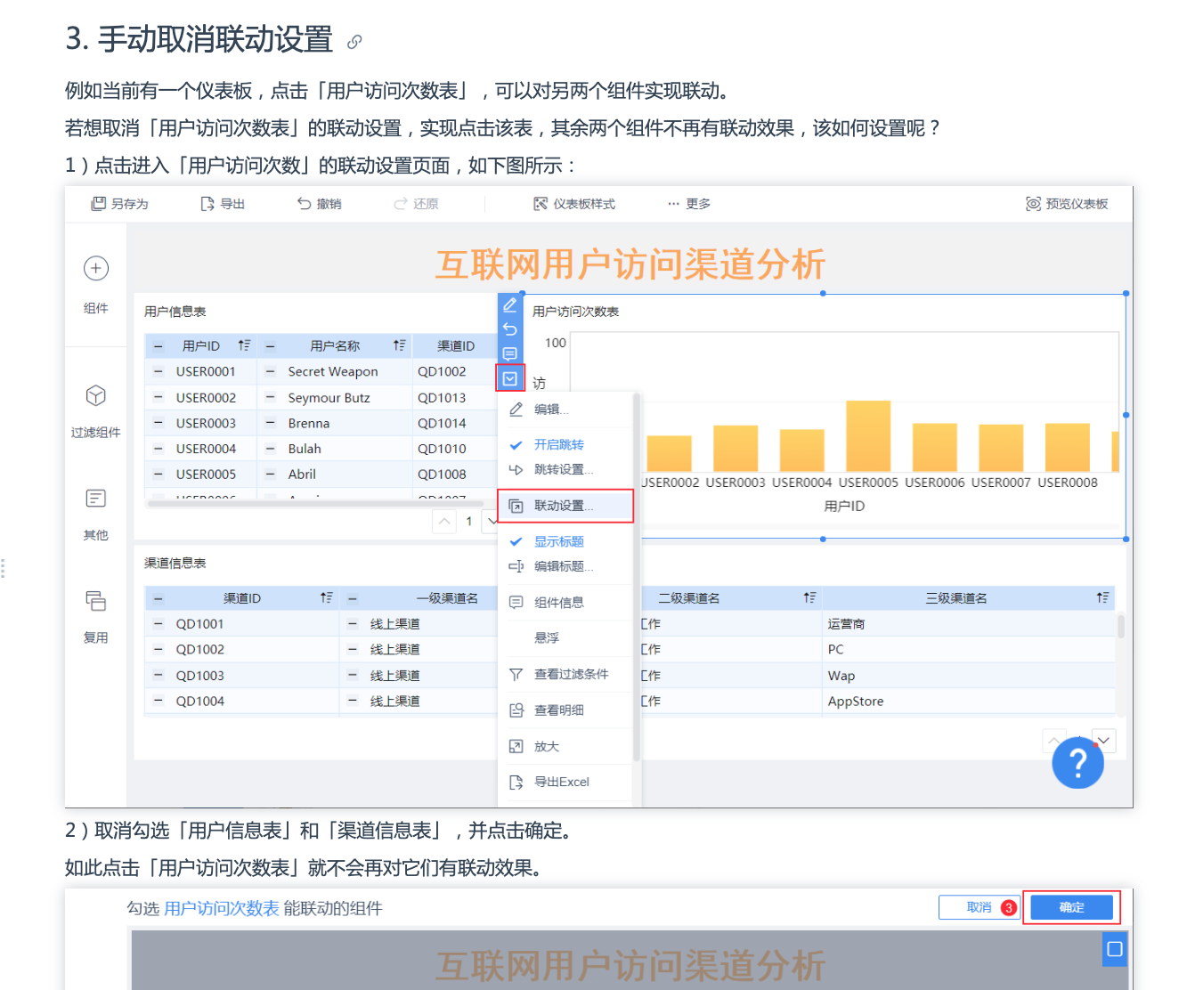Click 预览仪表板 preview dashboard

[1068, 204]
